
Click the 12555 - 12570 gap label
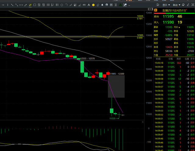click(87, 58)
